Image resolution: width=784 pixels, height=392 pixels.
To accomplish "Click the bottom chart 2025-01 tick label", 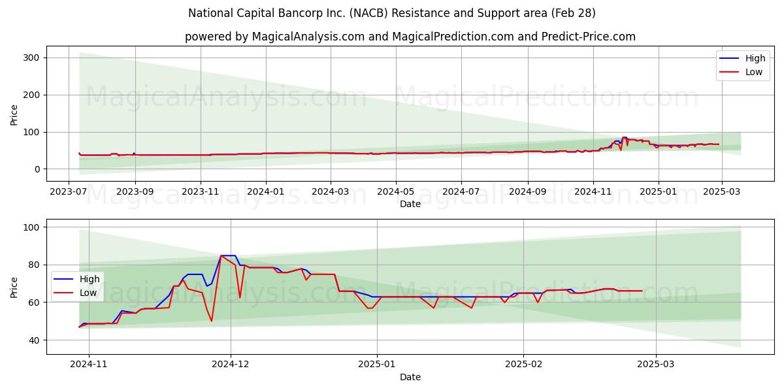I will (378, 365).
